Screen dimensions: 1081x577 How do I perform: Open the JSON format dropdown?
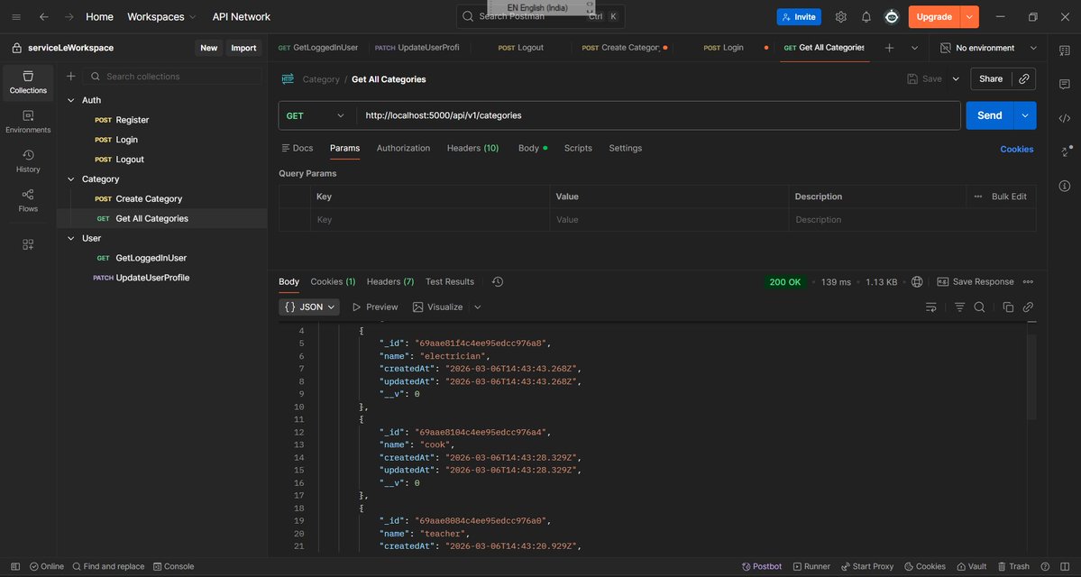(x=309, y=307)
